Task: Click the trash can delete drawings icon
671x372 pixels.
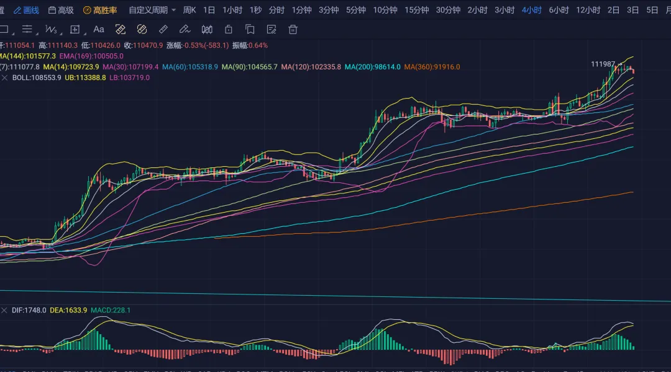Action: point(293,29)
